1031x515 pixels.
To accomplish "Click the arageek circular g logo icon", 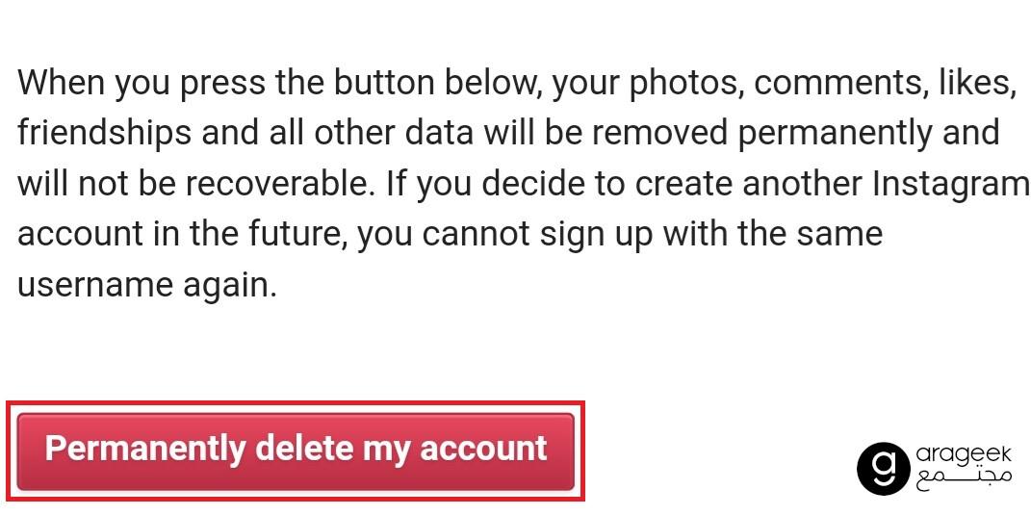I will (884, 468).
